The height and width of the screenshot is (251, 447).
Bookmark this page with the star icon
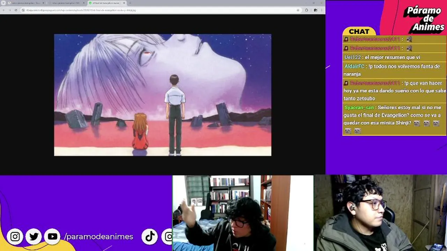(x=298, y=10)
